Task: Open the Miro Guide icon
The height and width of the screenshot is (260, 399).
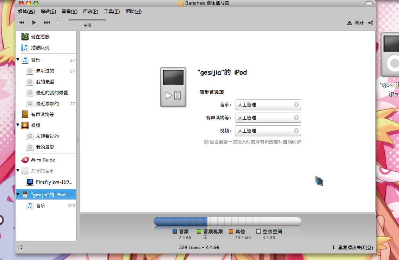Action: point(25,160)
